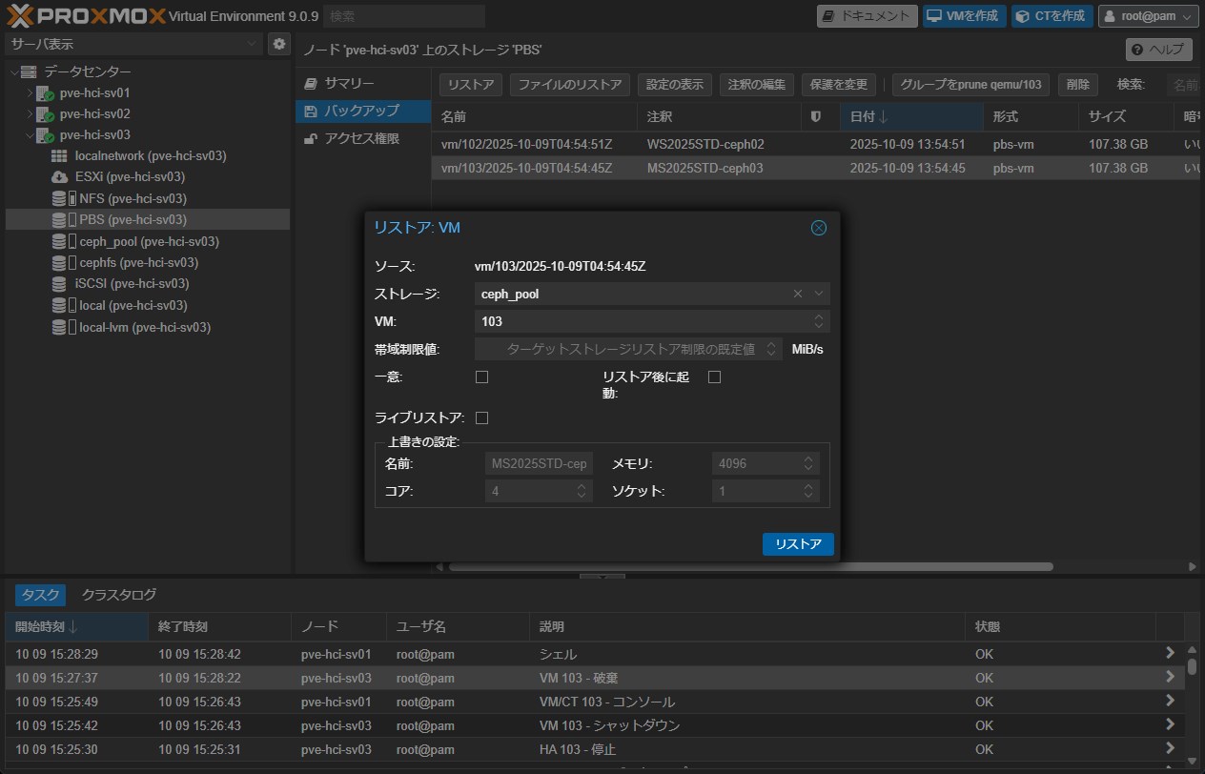Open the ストレージ dropdown in restore dialog
Image resolution: width=1205 pixels, height=774 pixels.
(x=818, y=294)
